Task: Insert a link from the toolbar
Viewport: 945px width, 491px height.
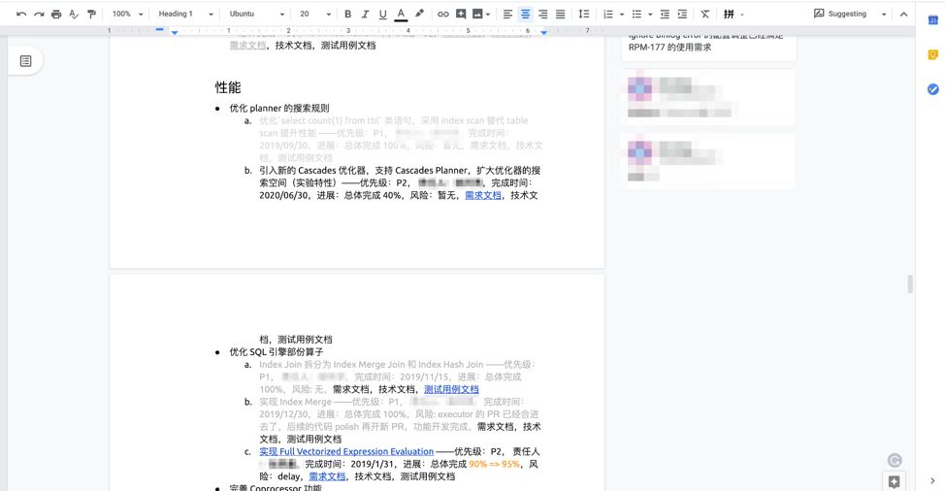Action: pyautogui.click(x=443, y=15)
